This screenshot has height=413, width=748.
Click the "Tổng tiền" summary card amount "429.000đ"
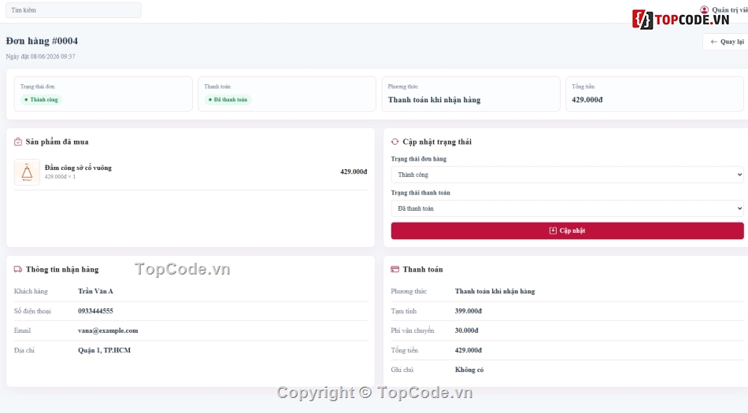(587, 100)
